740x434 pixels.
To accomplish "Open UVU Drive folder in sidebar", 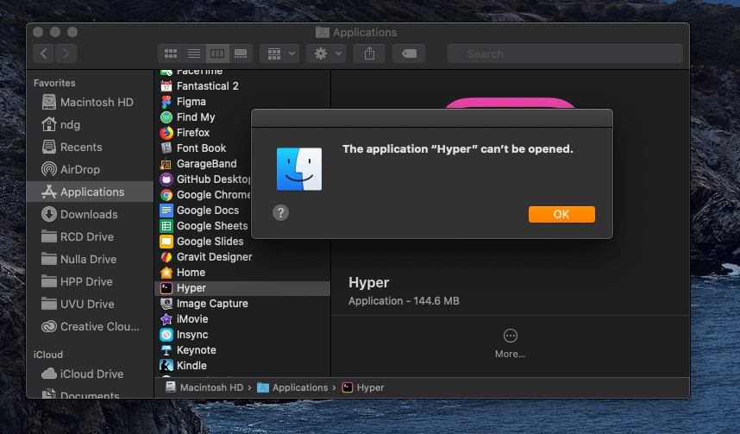I will [x=90, y=304].
